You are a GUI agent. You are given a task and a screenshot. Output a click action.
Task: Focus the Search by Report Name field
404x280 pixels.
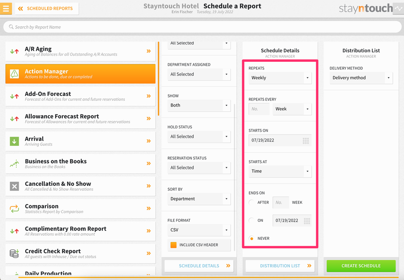tap(202, 27)
